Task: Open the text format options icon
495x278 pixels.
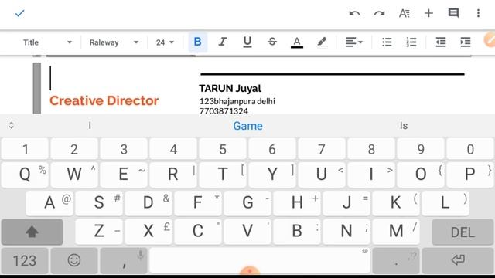Action: pyautogui.click(x=404, y=13)
